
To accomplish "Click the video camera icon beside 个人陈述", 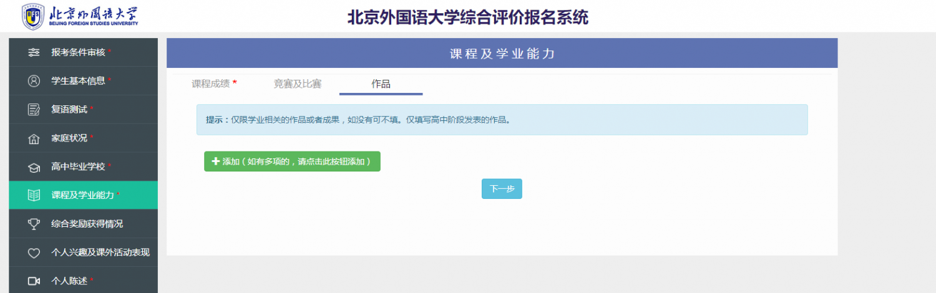I will point(34,281).
